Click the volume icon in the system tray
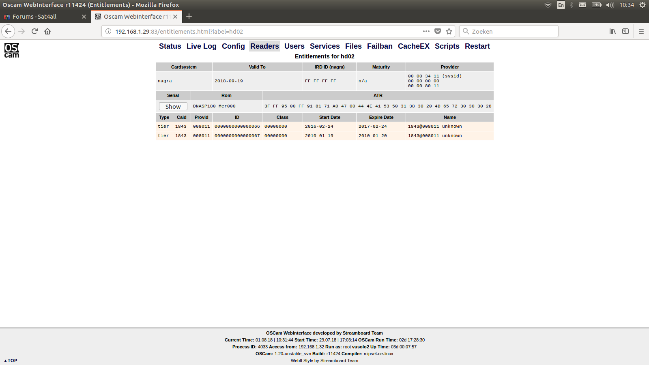 [610, 5]
